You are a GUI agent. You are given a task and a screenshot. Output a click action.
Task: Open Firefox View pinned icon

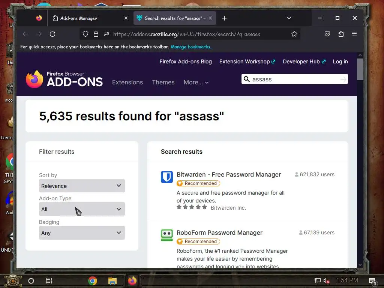[39, 18]
